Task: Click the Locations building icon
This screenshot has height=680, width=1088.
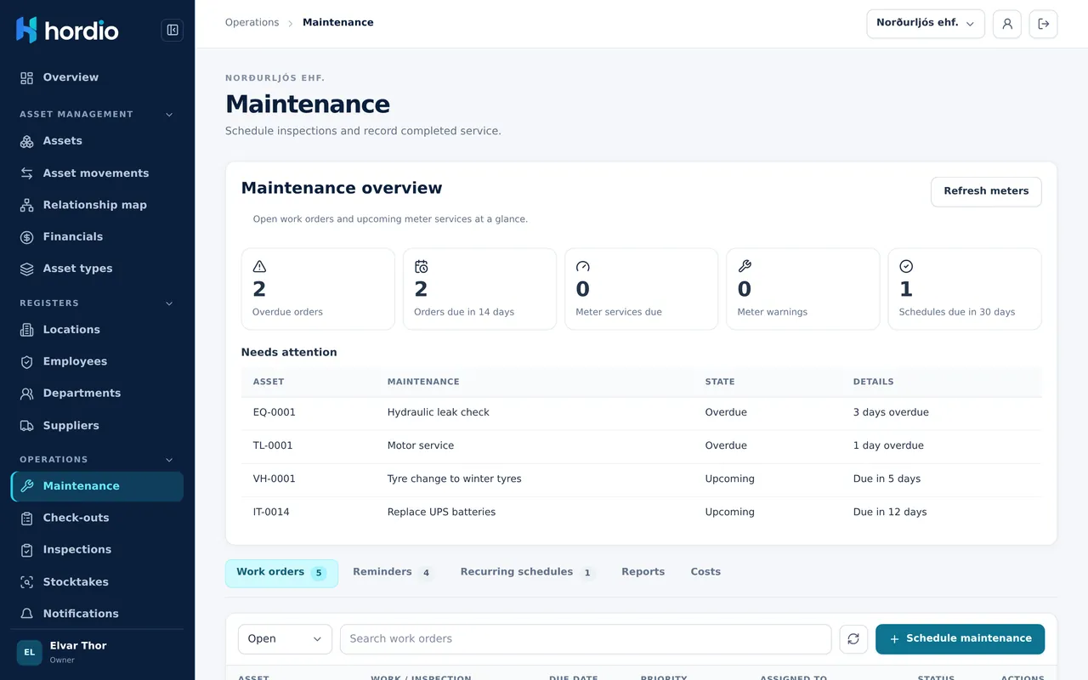Action: tap(27, 330)
